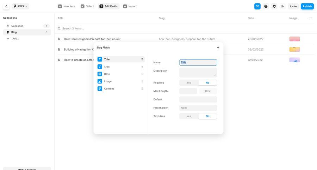The height and width of the screenshot is (170, 317).
Task: Set Text Area to No
Action: [207, 116]
